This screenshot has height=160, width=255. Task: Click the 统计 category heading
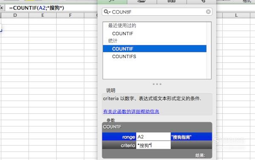tap(112, 41)
